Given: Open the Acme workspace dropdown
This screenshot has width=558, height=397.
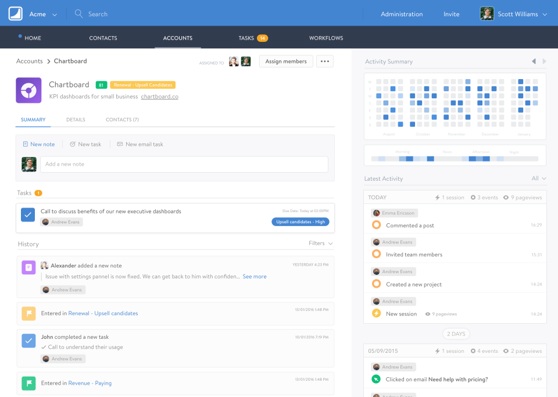Looking at the screenshot, I should (43, 14).
